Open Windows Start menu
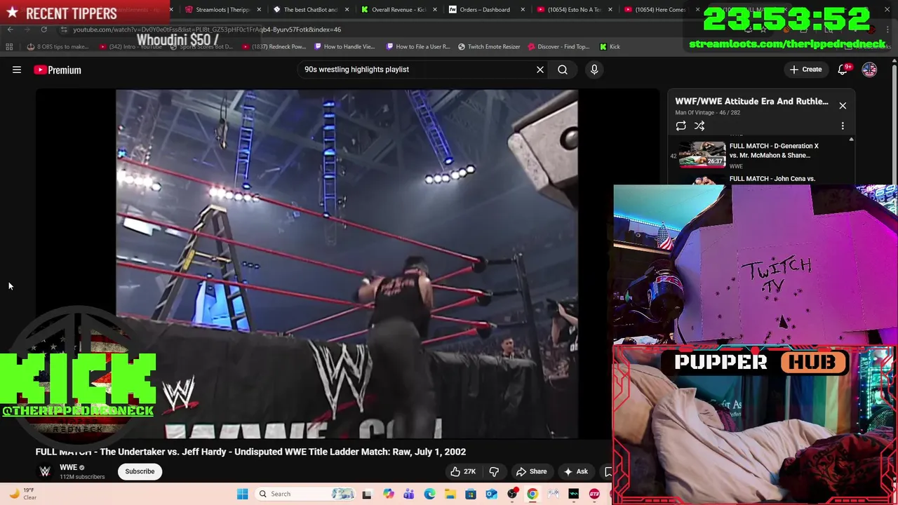898x505 pixels. click(x=242, y=494)
